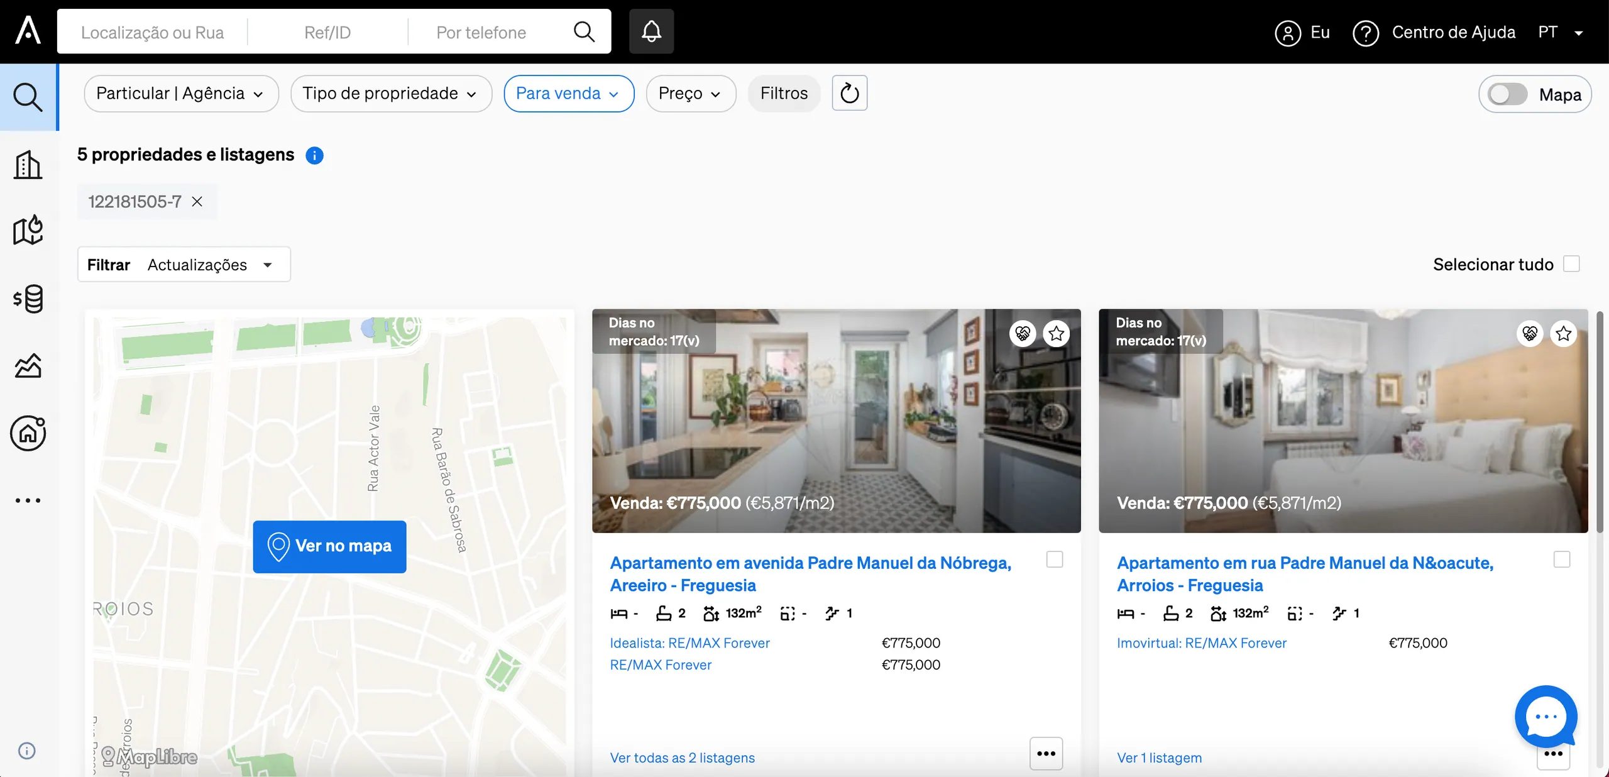Screen dimensions: 1609x777
Task: Open the money database icon in sidebar
Action: [28, 299]
